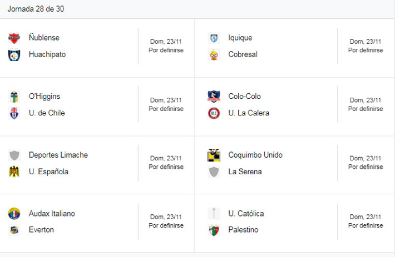
Task: Click the U. Española crest icon
Action: 14,172
